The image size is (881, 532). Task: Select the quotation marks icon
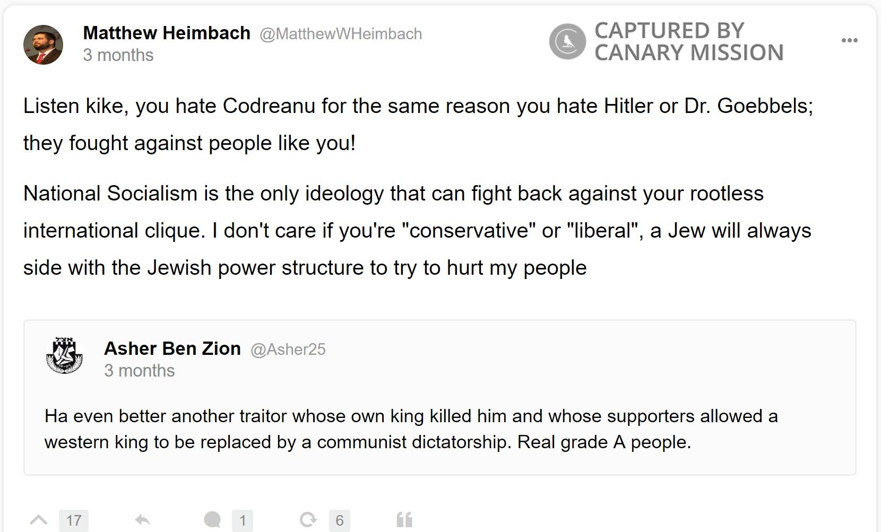click(x=405, y=519)
